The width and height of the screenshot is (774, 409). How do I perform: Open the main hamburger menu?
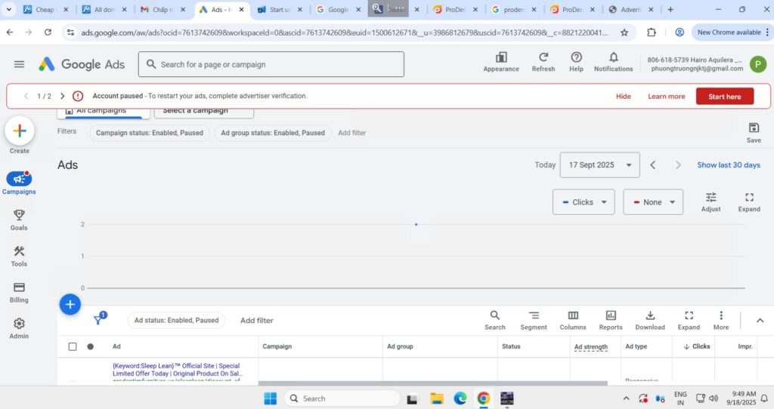(19, 64)
